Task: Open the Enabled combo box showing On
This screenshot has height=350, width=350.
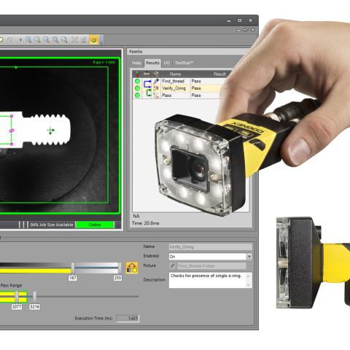Action: click(211, 257)
